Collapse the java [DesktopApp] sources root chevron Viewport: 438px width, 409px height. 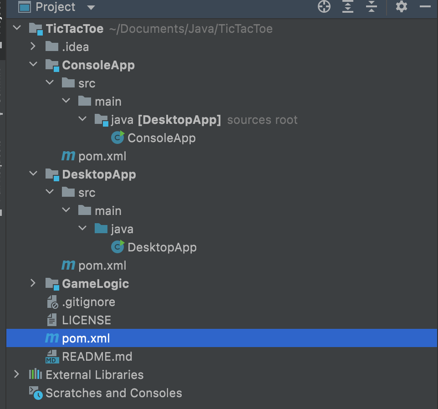82,118
